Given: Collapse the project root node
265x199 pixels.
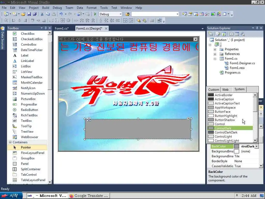Looking at the screenshot, I should point(210,45).
